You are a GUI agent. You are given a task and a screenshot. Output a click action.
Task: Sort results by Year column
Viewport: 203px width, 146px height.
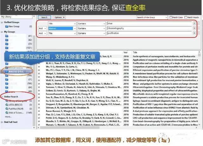pos(126,52)
